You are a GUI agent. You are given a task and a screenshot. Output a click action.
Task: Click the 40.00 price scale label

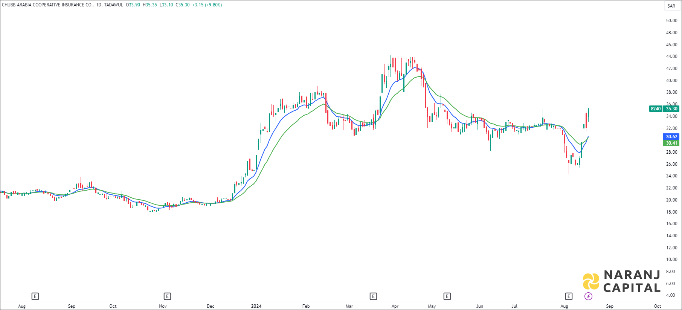click(x=671, y=81)
